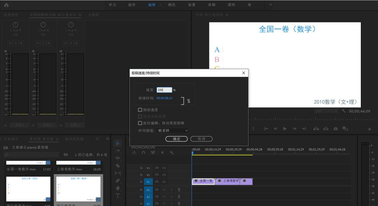
Task: Open the 时间插值 帧采样 dropdown
Action: click(x=173, y=130)
